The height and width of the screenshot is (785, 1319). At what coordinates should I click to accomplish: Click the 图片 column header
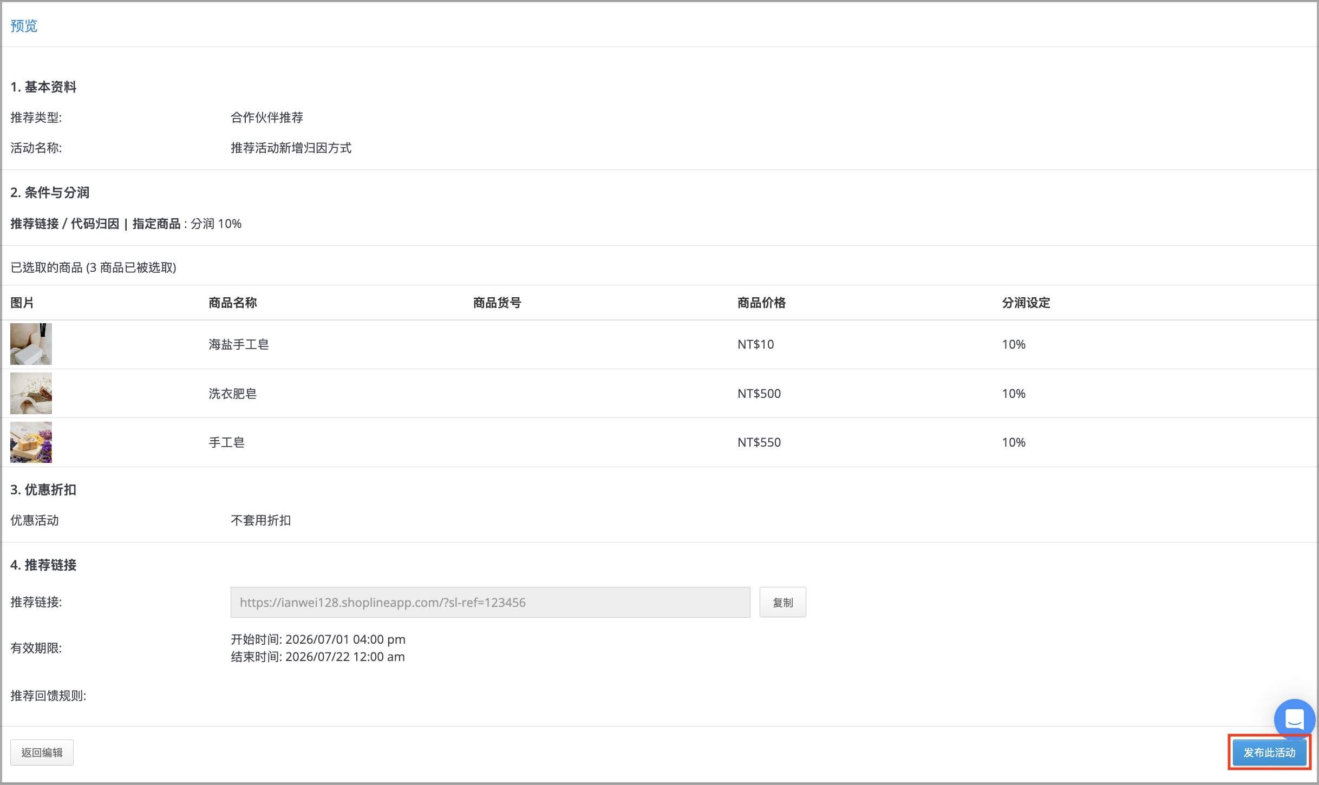(22, 303)
